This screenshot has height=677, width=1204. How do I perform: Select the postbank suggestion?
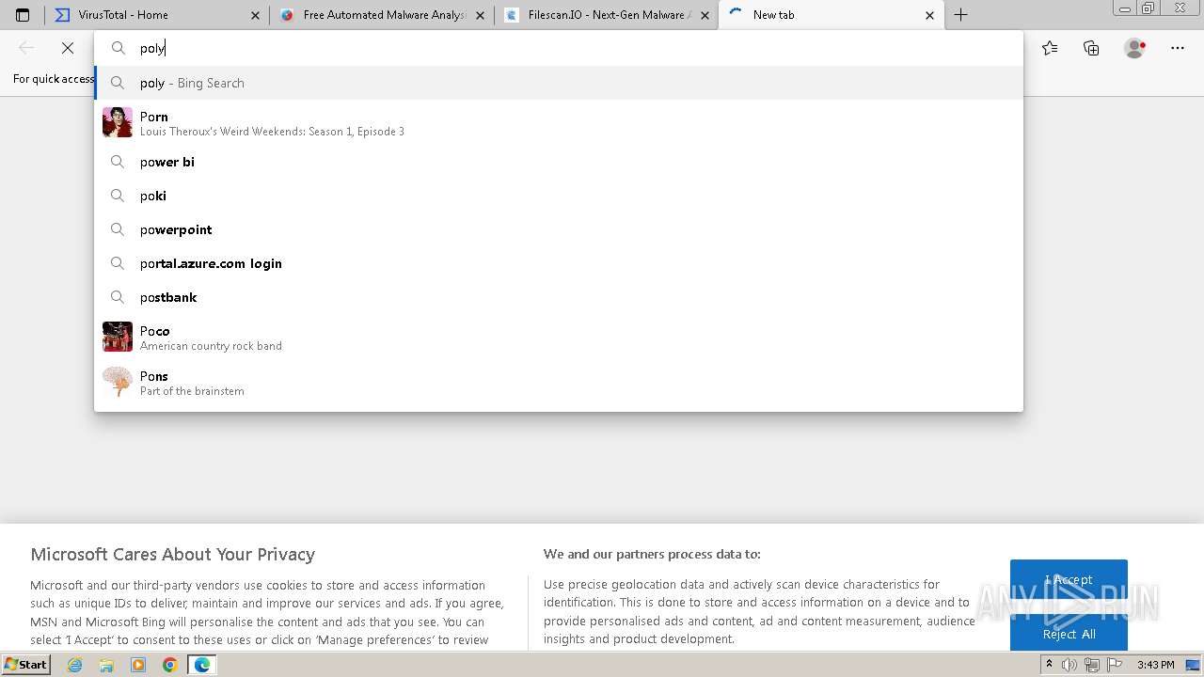(559, 297)
